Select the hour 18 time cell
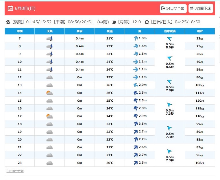 (20, 124)
